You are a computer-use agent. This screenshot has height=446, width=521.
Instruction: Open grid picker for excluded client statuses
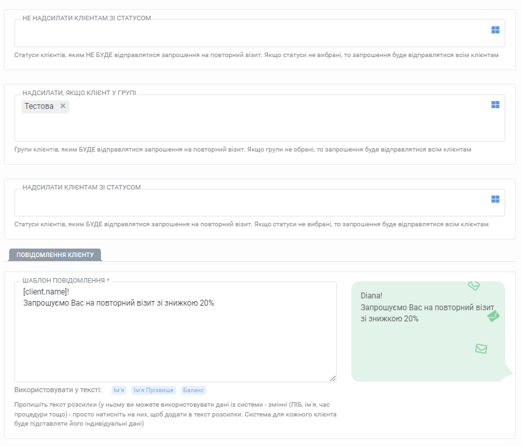(x=495, y=30)
